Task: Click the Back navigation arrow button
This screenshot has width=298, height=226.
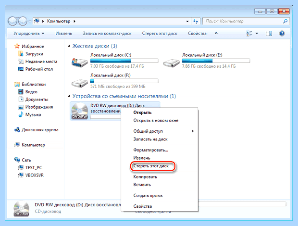Action: coord(12,21)
